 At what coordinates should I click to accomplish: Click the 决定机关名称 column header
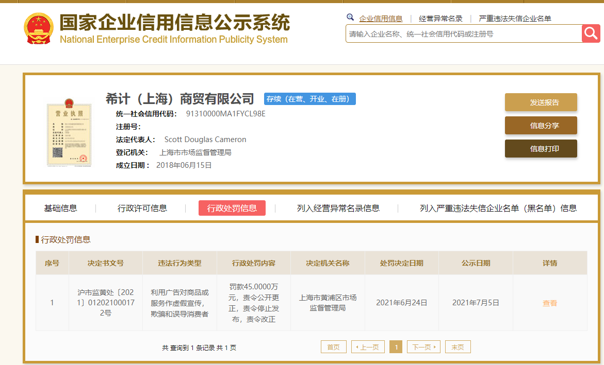pyautogui.click(x=328, y=263)
